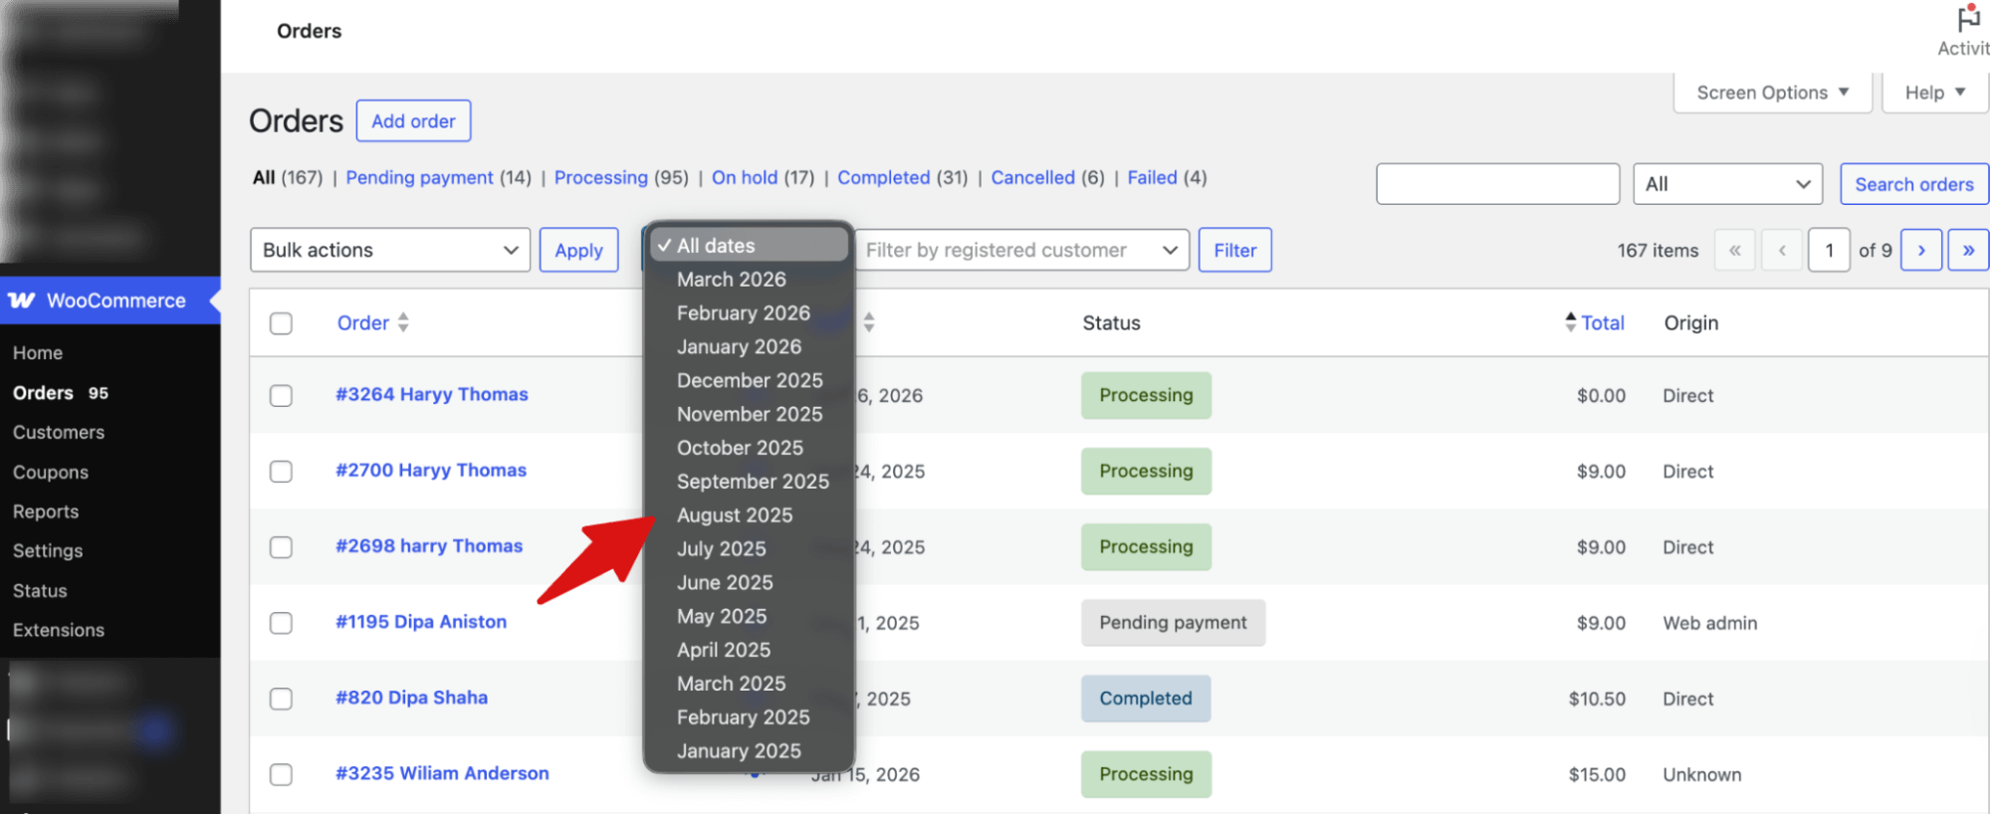Viewport: 1990px width, 814px height.
Task: Tick the checkbox for #820 Dipa Shaha
Action: [281, 699]
